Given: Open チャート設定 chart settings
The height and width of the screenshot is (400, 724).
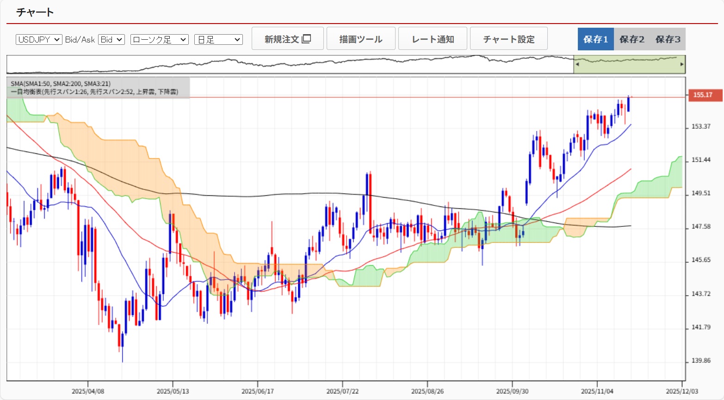Looking at the screenshot, I should point(508,39).
